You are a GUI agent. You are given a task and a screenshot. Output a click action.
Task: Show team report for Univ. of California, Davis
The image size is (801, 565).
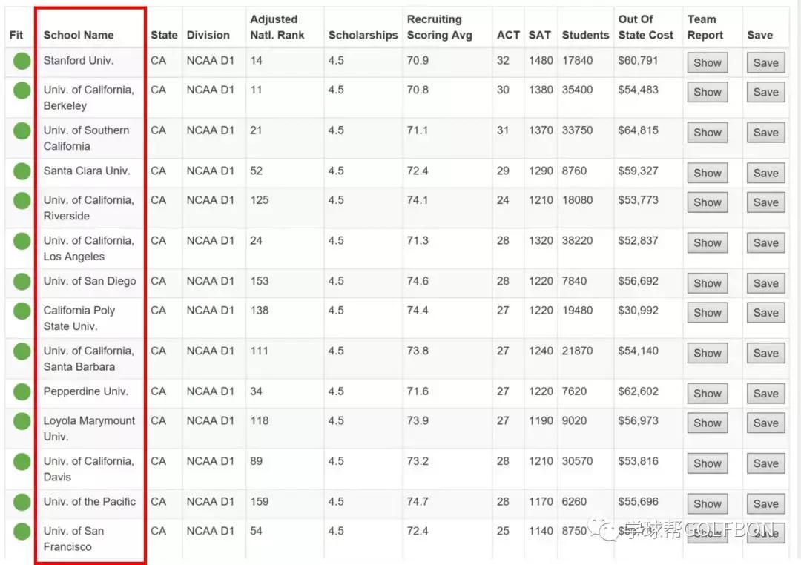pyautogui.click(x=707, y=463)
